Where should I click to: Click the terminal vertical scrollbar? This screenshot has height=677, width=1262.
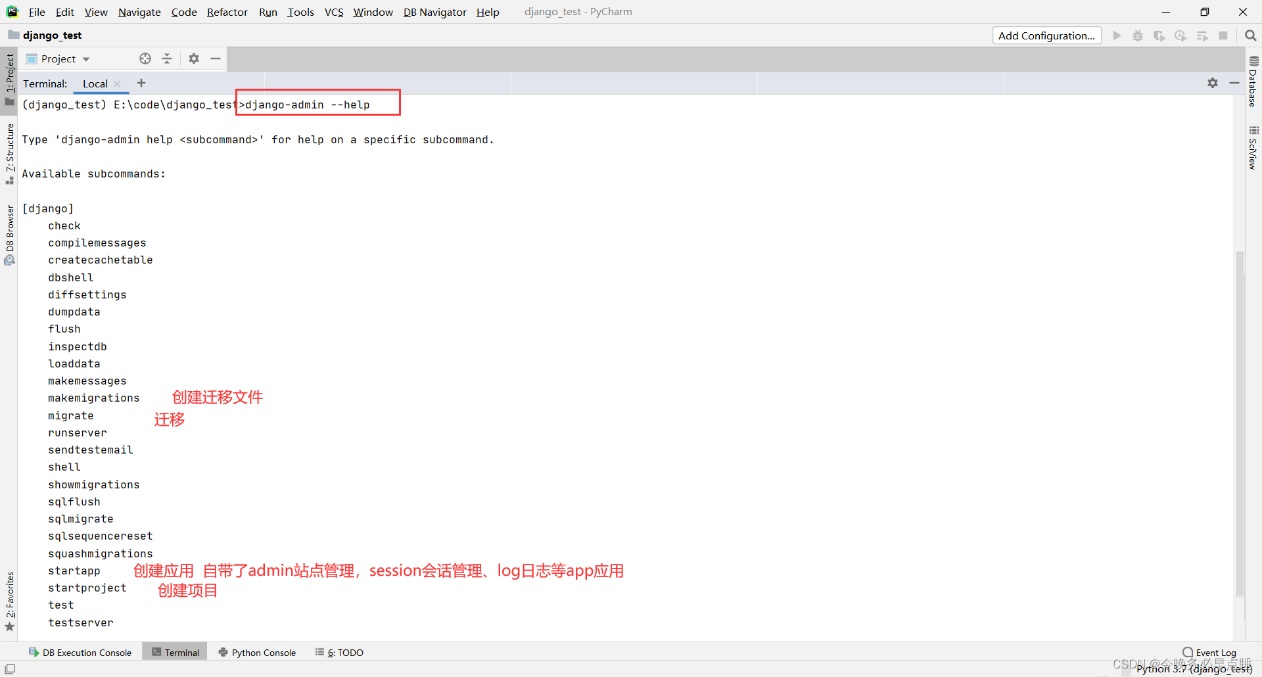click(x=1240, y=424)
